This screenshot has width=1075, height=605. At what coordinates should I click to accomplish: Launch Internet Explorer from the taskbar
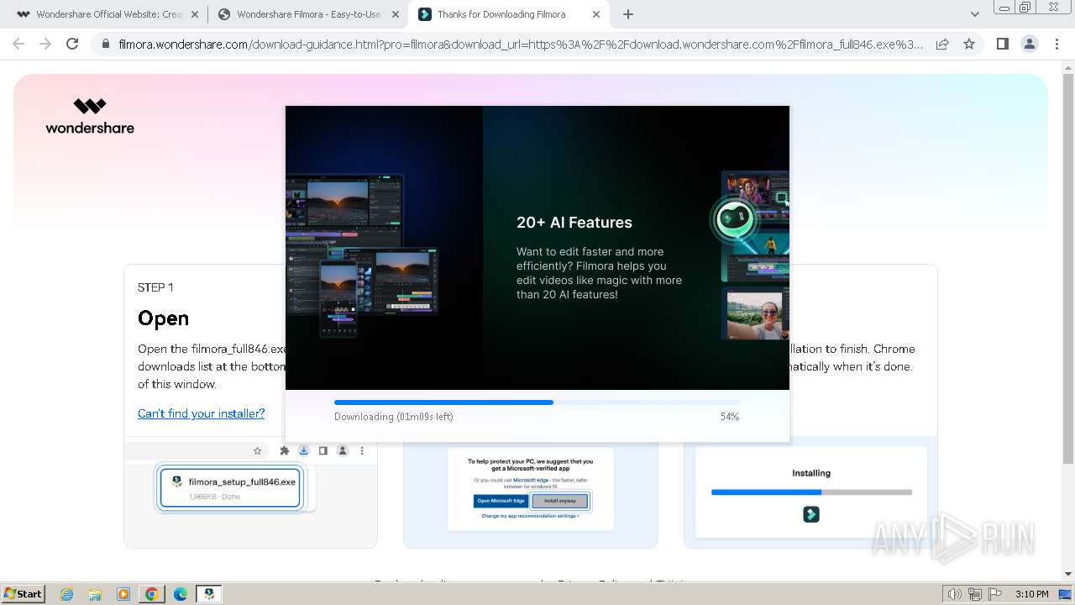(67, 594)
